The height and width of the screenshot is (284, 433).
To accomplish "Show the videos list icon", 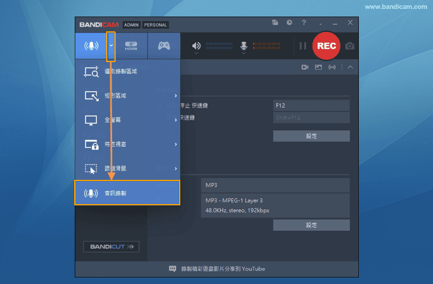I will click(x=305, y=67).
